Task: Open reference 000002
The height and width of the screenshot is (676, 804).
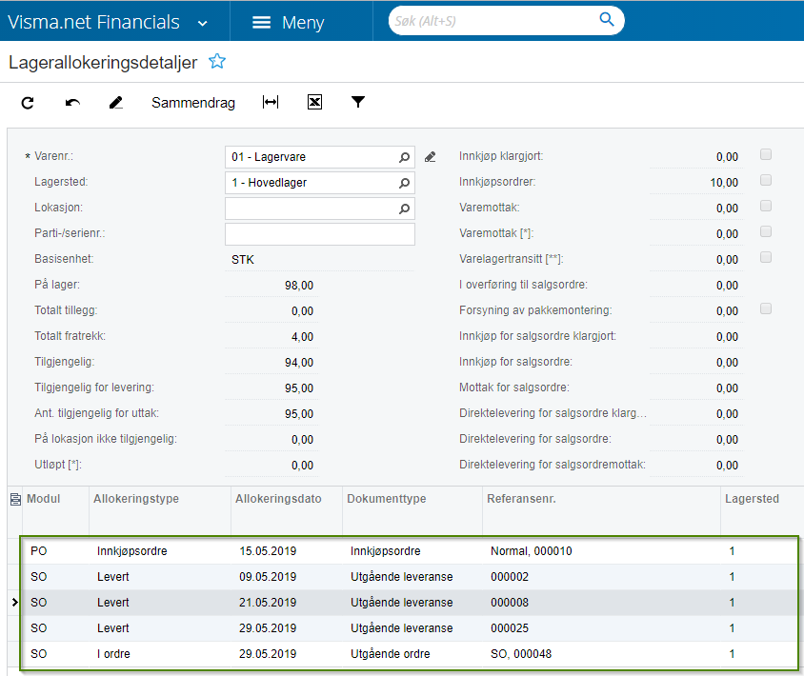Action: pos(510,577)
